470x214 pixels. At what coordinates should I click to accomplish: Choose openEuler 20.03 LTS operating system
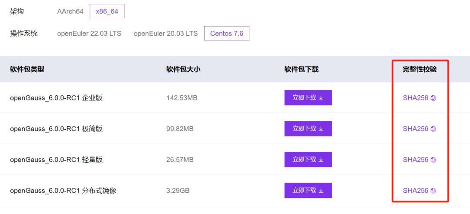pos(165,33)
